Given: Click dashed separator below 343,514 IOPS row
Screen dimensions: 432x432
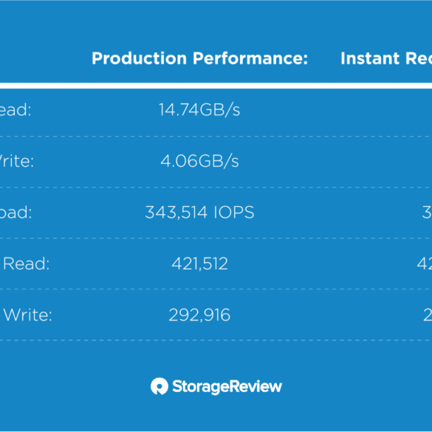Looking at the screenshot, I should (216, 239).
